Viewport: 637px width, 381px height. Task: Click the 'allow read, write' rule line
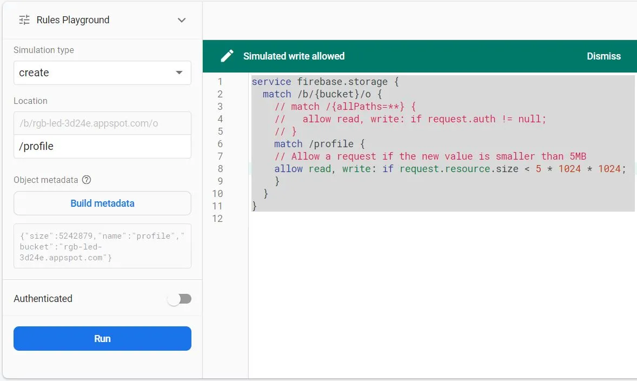450,169
